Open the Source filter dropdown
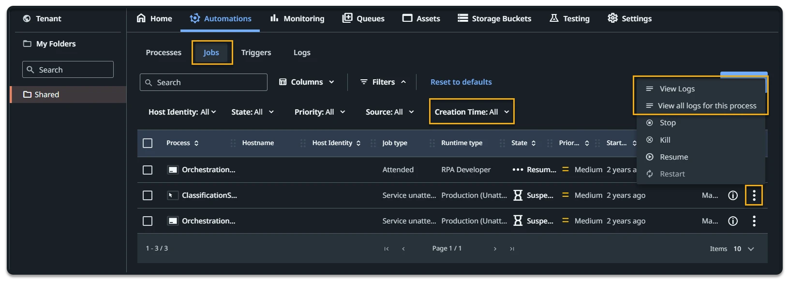This screenshot has height=281, width=789. [x=390, y=112]
